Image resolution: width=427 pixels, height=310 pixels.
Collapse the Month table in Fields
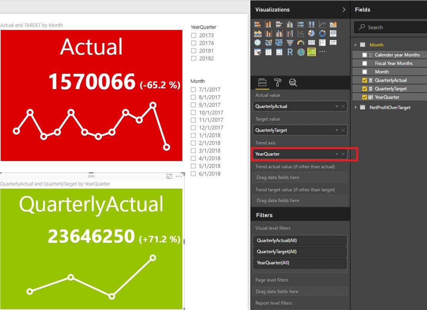point(355,45)
